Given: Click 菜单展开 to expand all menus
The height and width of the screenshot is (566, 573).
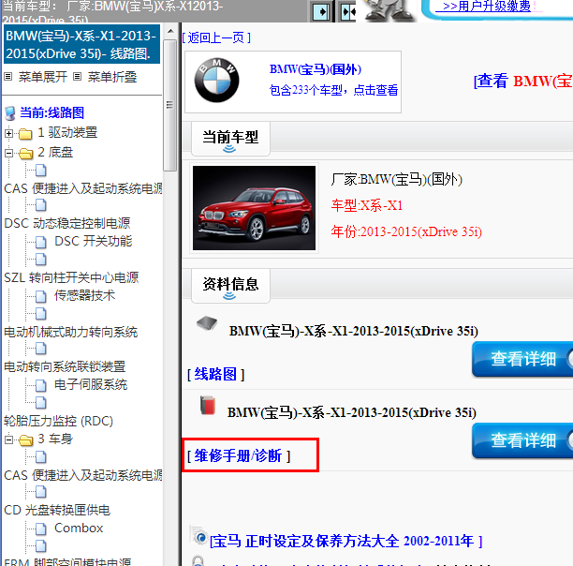Looking at the screenshot, I should (43, 77).
